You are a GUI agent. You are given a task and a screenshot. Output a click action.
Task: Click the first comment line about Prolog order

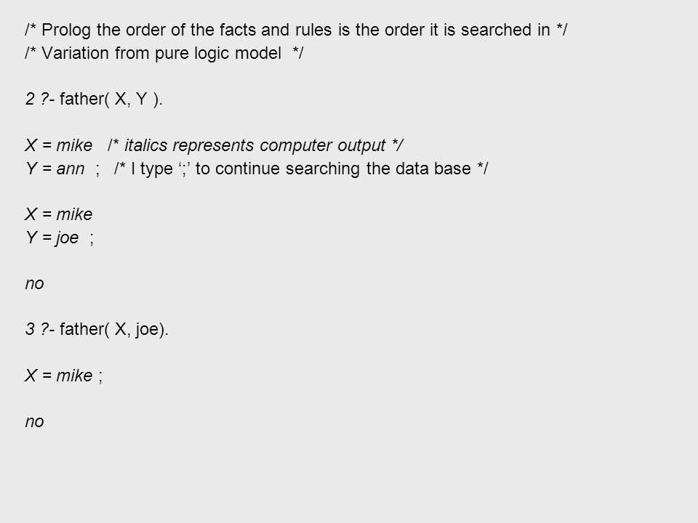(296, 31)
